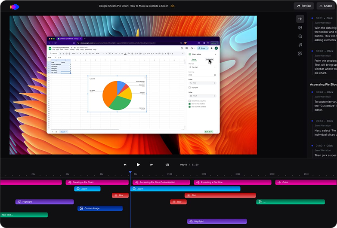Viewport: 337px width, 228px height.
Task: Click the Share button in header
Action: [x=325, y=6]
